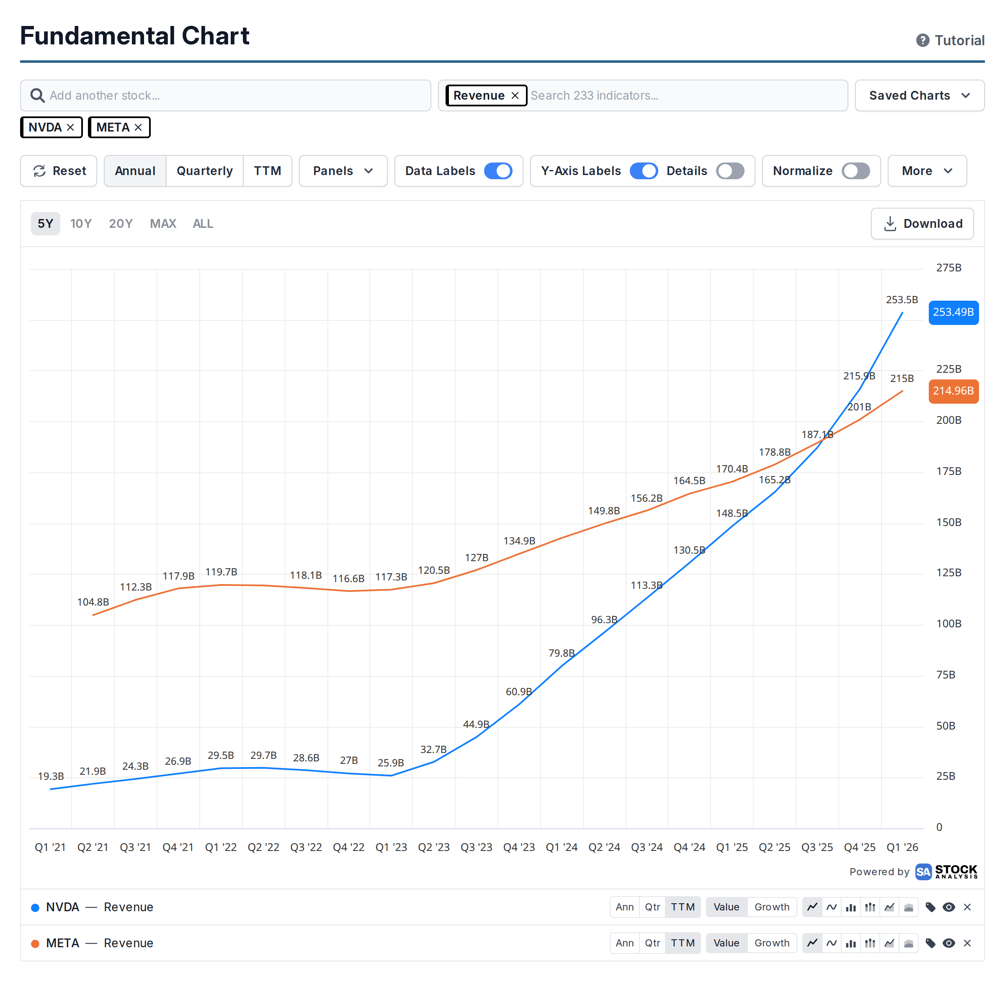The width and height of the screenshot is (1005, 995).
Task: Select smooth curve chart for META Revenue
Action: 831,943
